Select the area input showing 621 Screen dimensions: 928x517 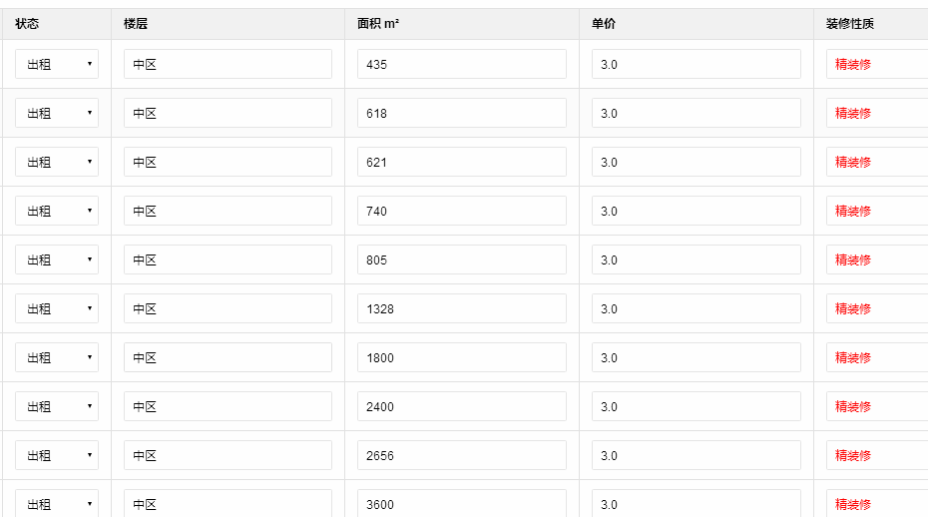461,162
